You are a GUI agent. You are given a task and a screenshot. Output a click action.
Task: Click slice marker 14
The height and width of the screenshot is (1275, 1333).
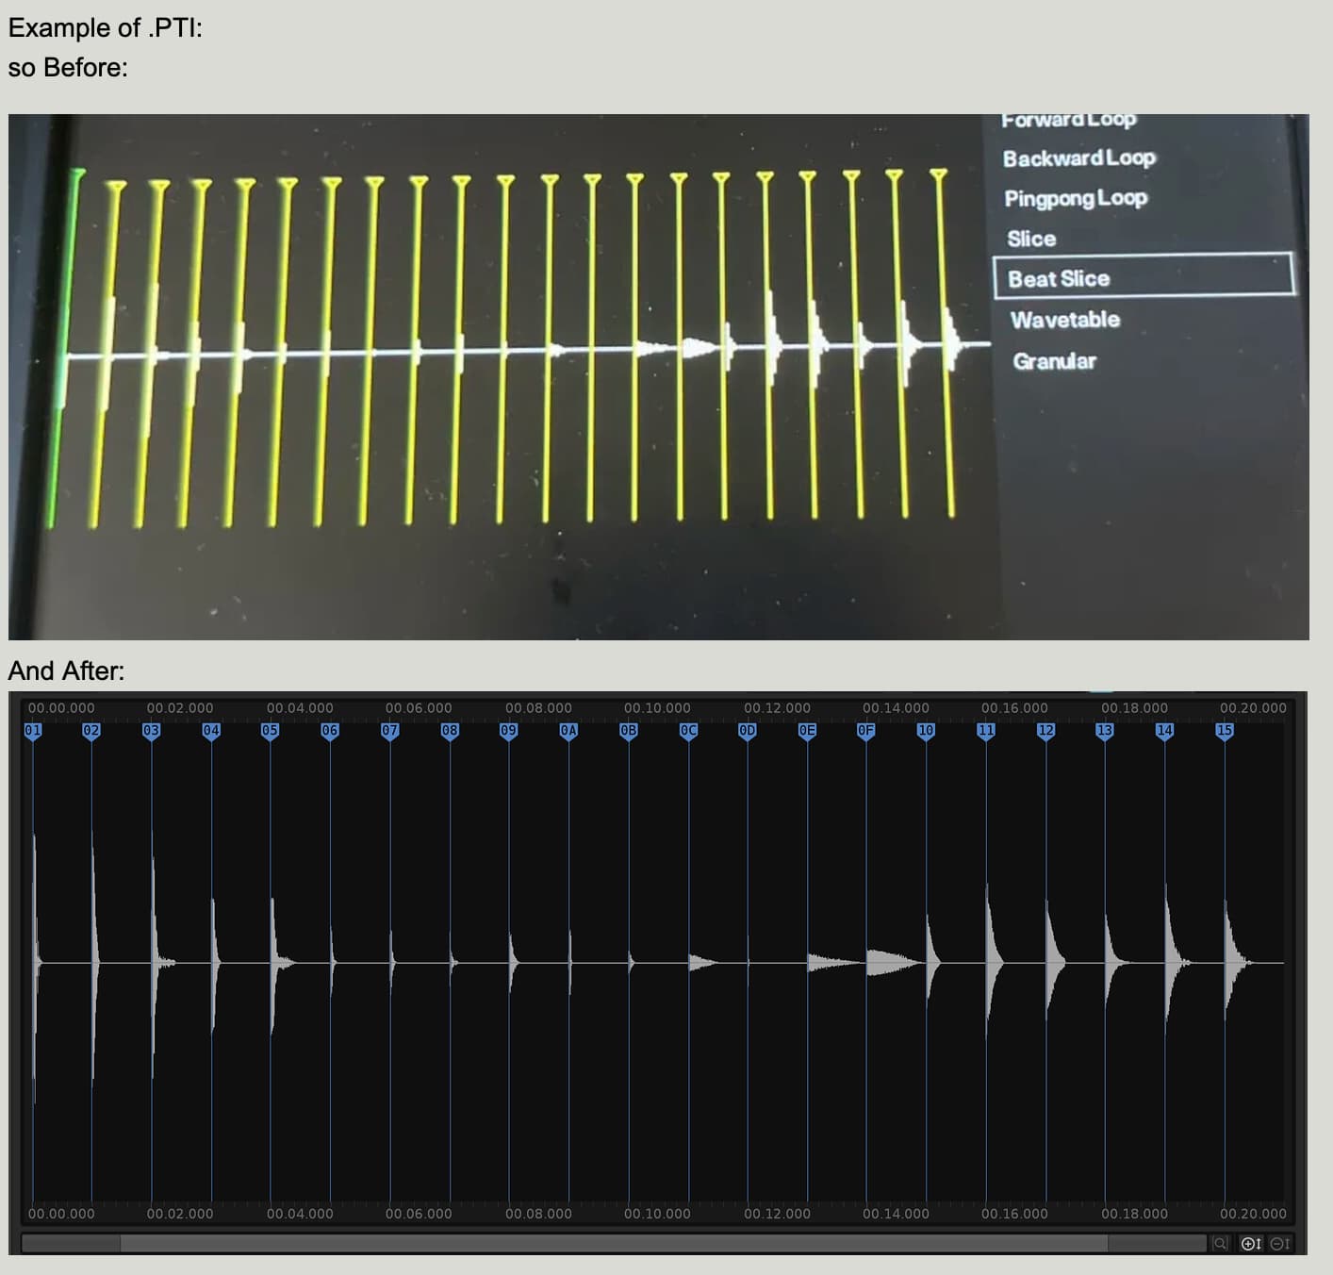(1164, 731)
